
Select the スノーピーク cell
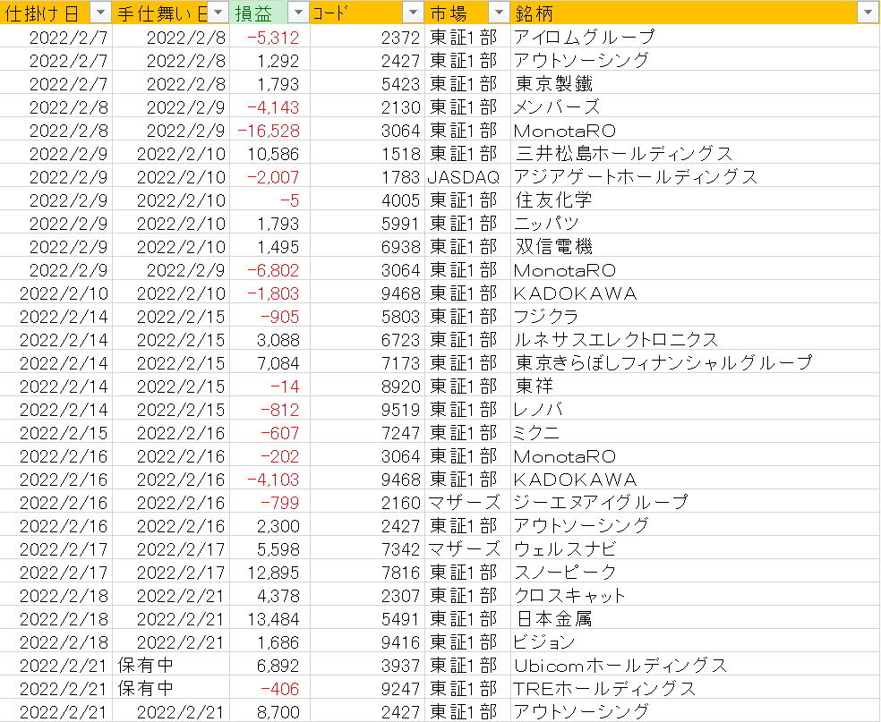[696, 572]
